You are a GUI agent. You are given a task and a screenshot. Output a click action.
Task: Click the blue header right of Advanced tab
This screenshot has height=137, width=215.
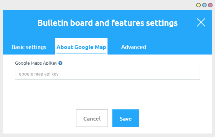coord(178,46)
